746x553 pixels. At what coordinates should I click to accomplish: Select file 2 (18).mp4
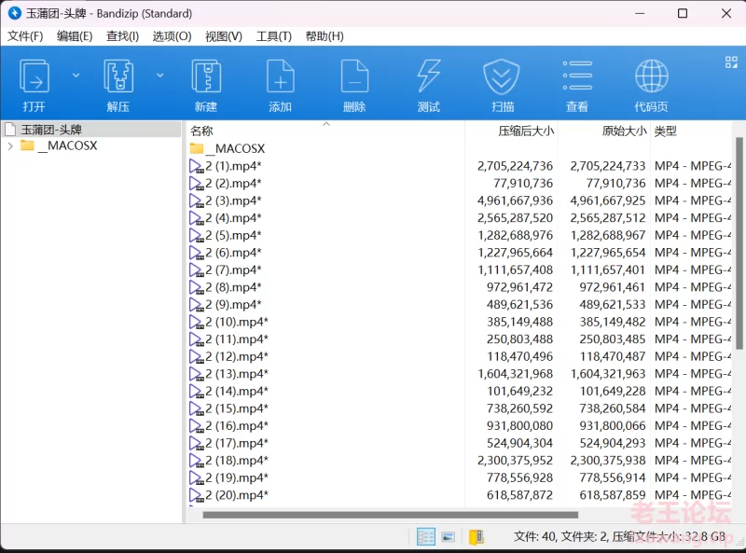click(237, 461)
